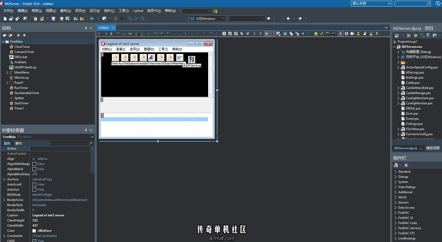Screen dimensions: 442x242
Task: Close the svMain tab
Action: pyautogui.click(x=113, y=28)
